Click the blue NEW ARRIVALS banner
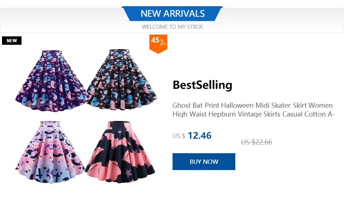The image size is (344, 209). click(173, 14)
